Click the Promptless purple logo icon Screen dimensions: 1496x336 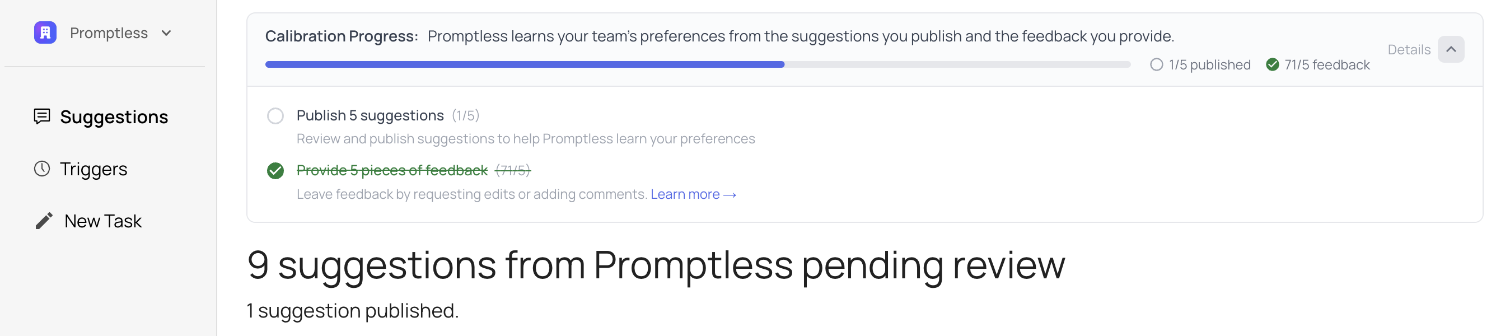[45, 32]
